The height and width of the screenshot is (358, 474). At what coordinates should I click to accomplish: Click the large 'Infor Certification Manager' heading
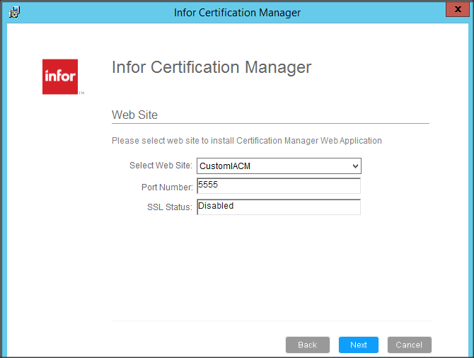(212, 67)
